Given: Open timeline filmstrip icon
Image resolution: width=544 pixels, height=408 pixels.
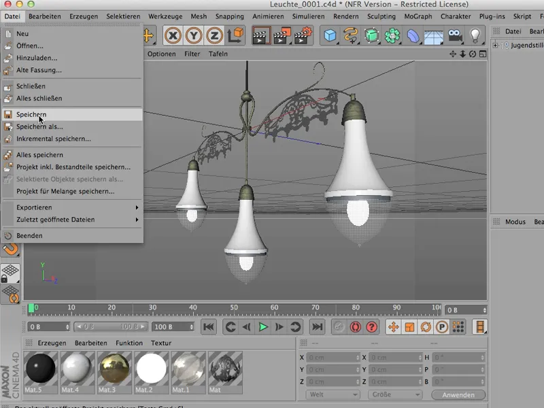Looking at the screenshot, I should pos(480,327).
